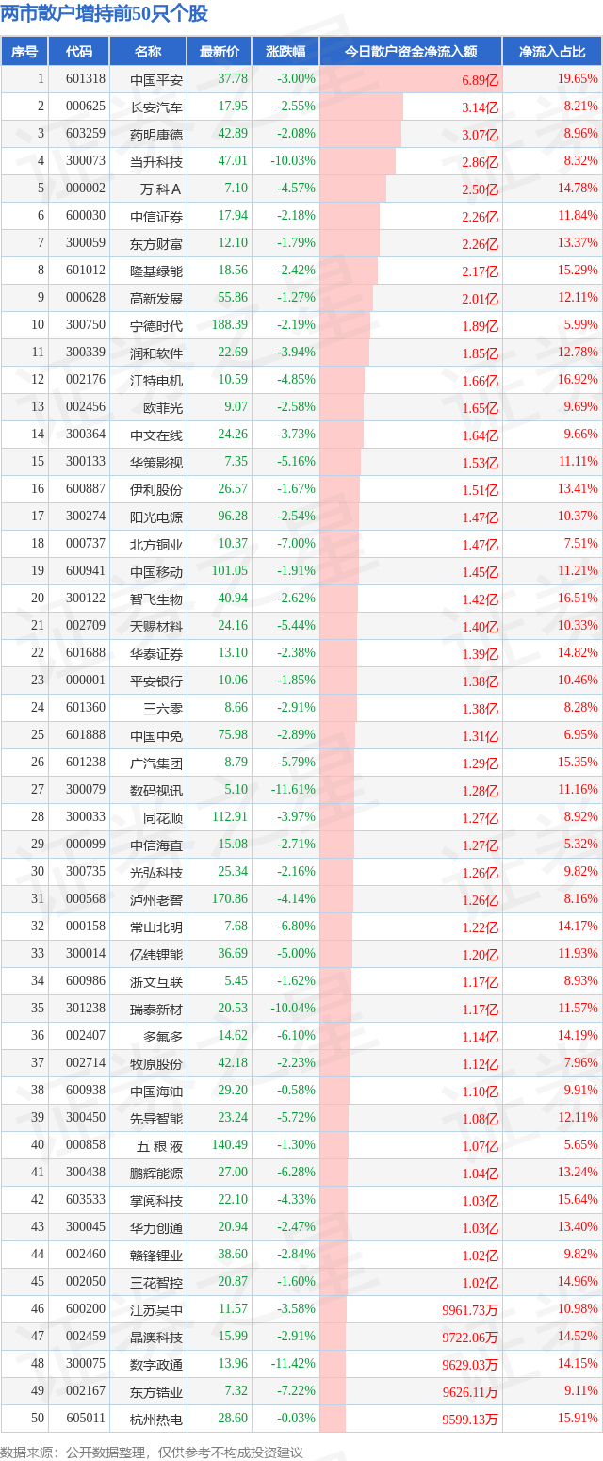The height and width of the screenshot is (1461, 603).
Task: Click the 今日散户资金净流入额 column header
Action: (411, 52)
